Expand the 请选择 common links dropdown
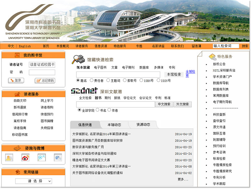 [34, 181]
